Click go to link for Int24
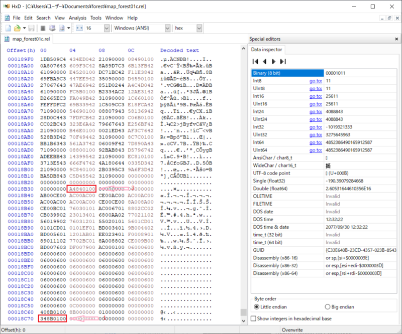The height and width of the screenshot is (334, 402). click(x=316, y=112)
